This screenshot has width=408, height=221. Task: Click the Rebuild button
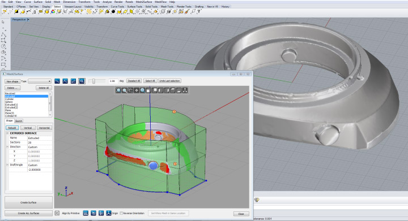12,128
